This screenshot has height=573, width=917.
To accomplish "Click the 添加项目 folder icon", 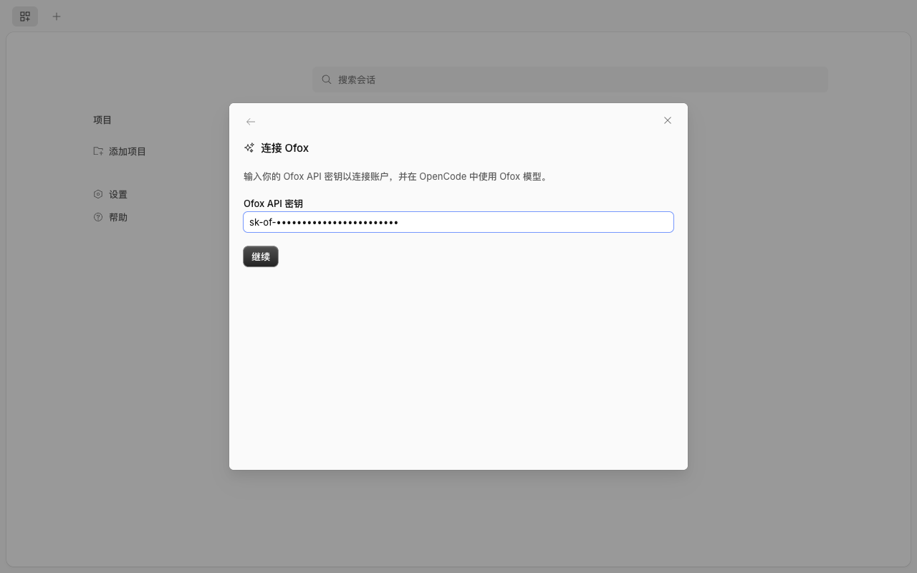I will coord(98,151).
